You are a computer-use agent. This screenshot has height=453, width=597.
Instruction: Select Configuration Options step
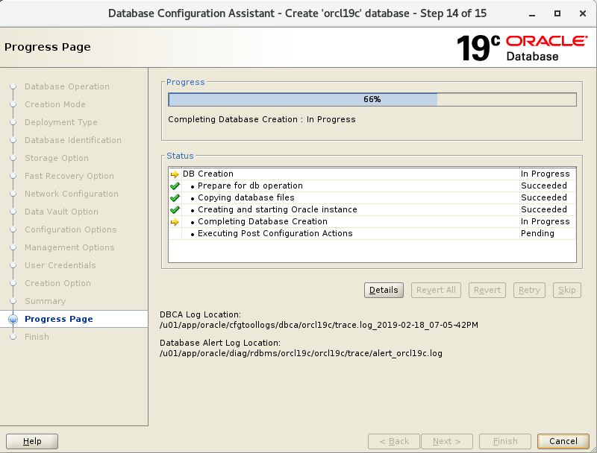click(x=71, y=229)
